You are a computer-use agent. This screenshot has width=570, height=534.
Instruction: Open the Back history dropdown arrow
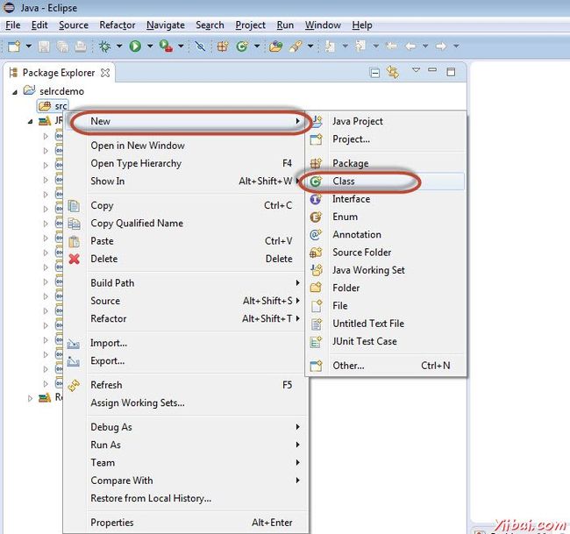click(425, 46)
